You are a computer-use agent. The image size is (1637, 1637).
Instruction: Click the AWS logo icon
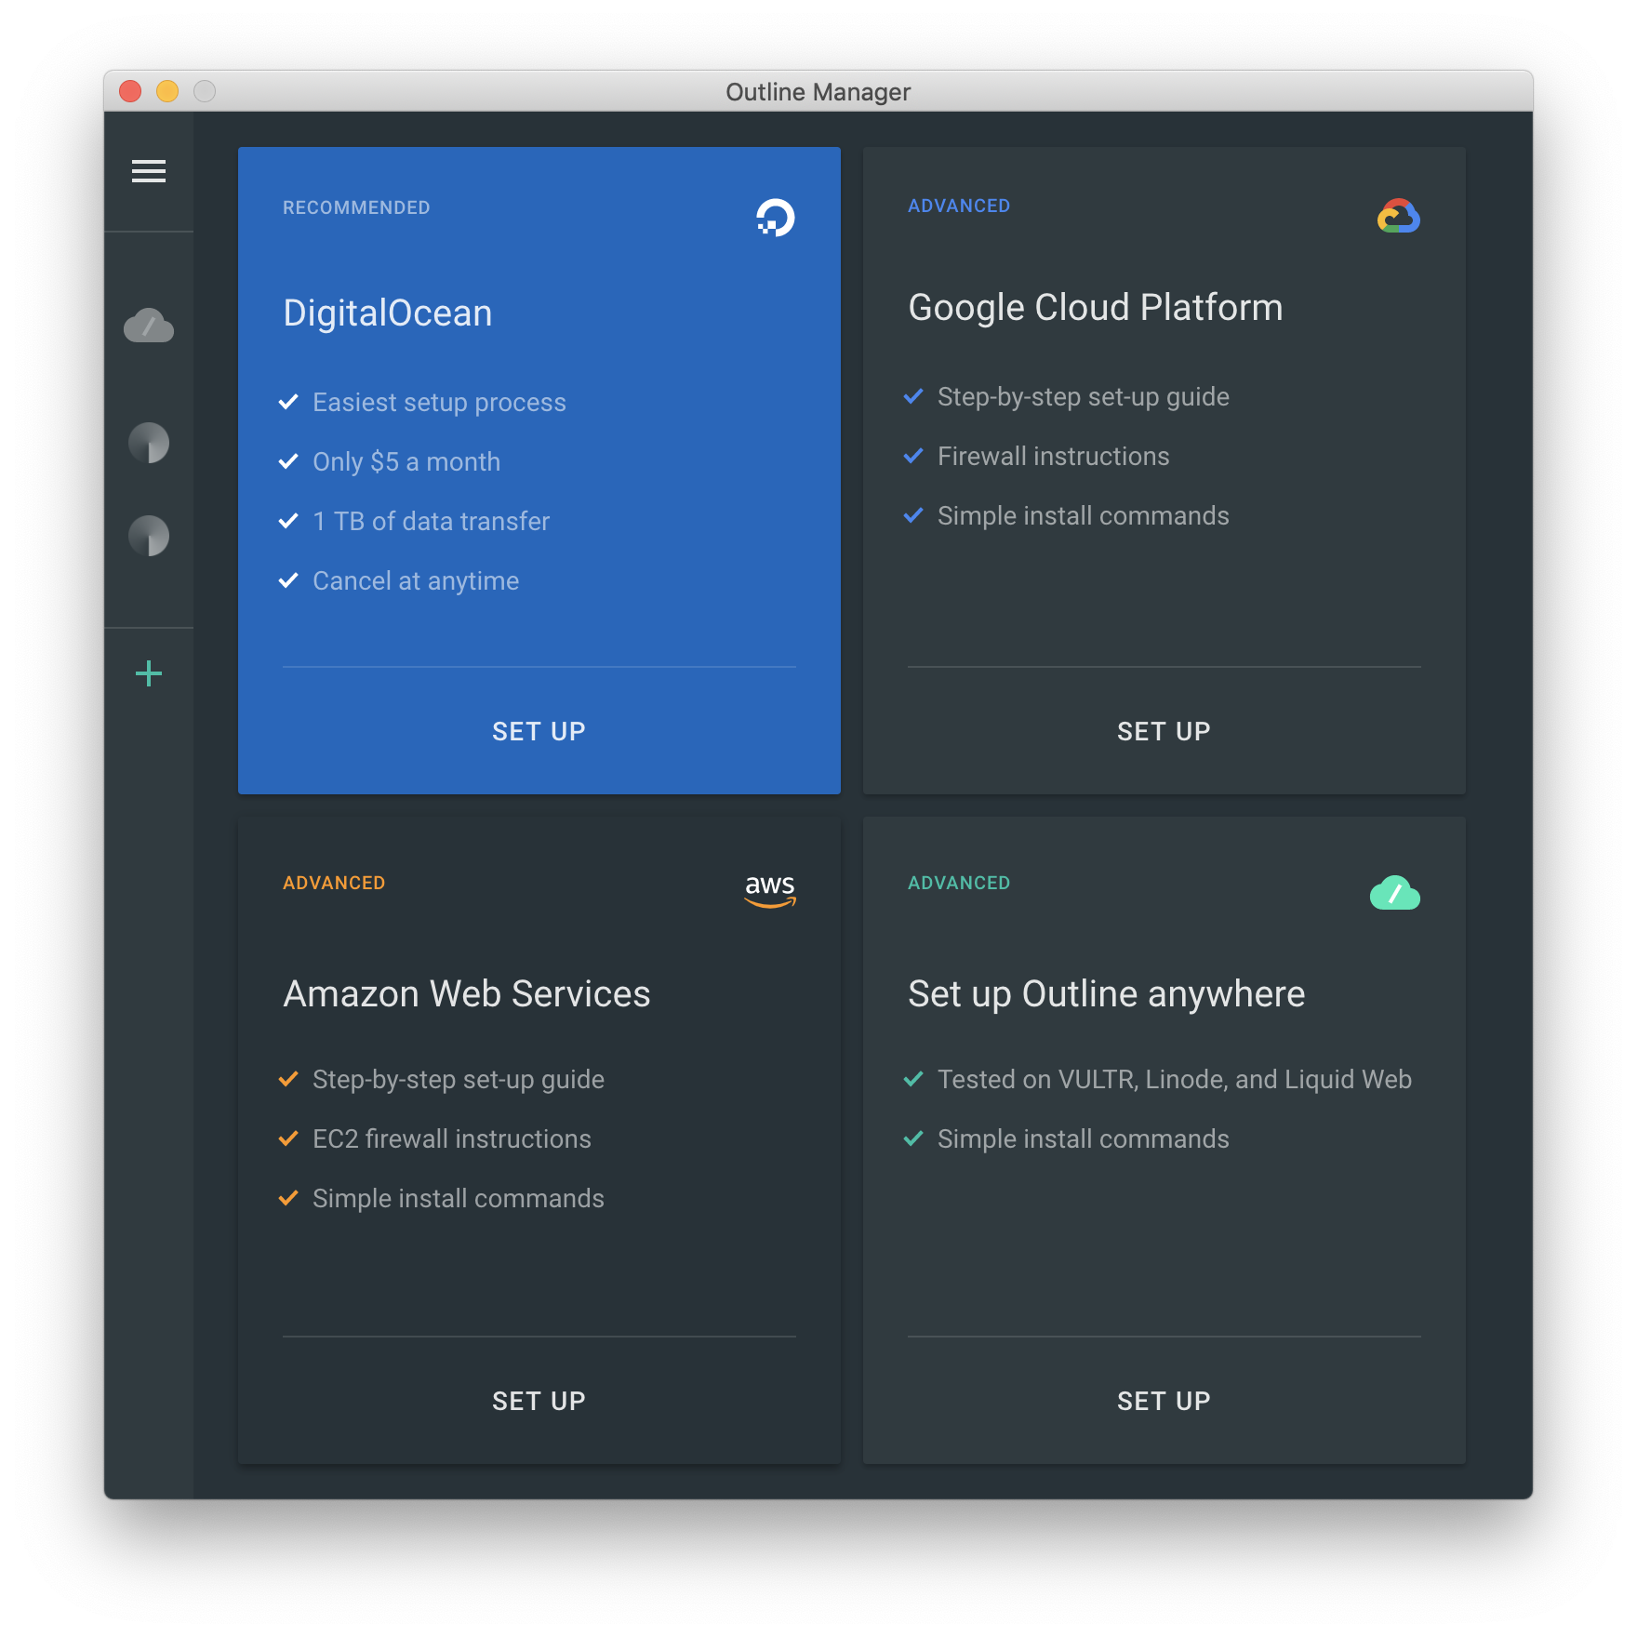click(770, 891)
